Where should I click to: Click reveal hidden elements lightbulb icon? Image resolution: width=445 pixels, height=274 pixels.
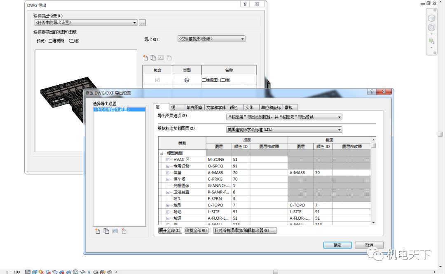coord(89,272)
